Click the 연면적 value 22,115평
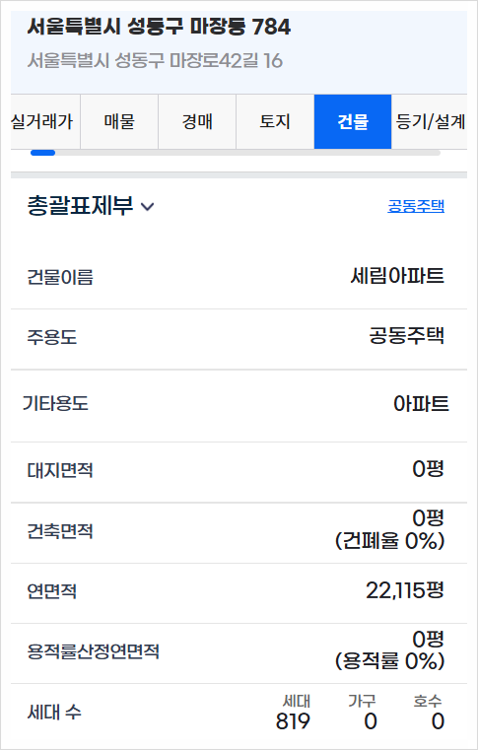Image resolution: width=478 pixels, height=750 pixels. tap(405, 590)
